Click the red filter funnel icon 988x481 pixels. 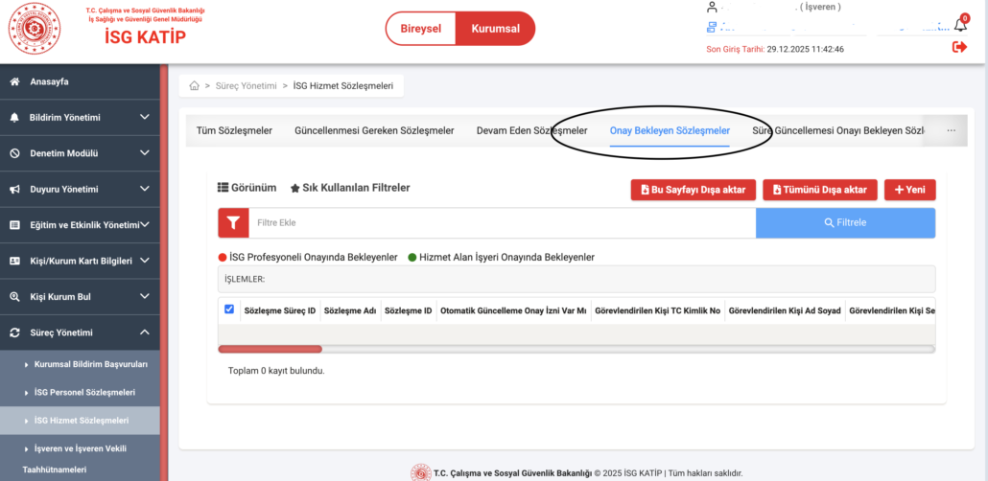[x=233, y=222]
